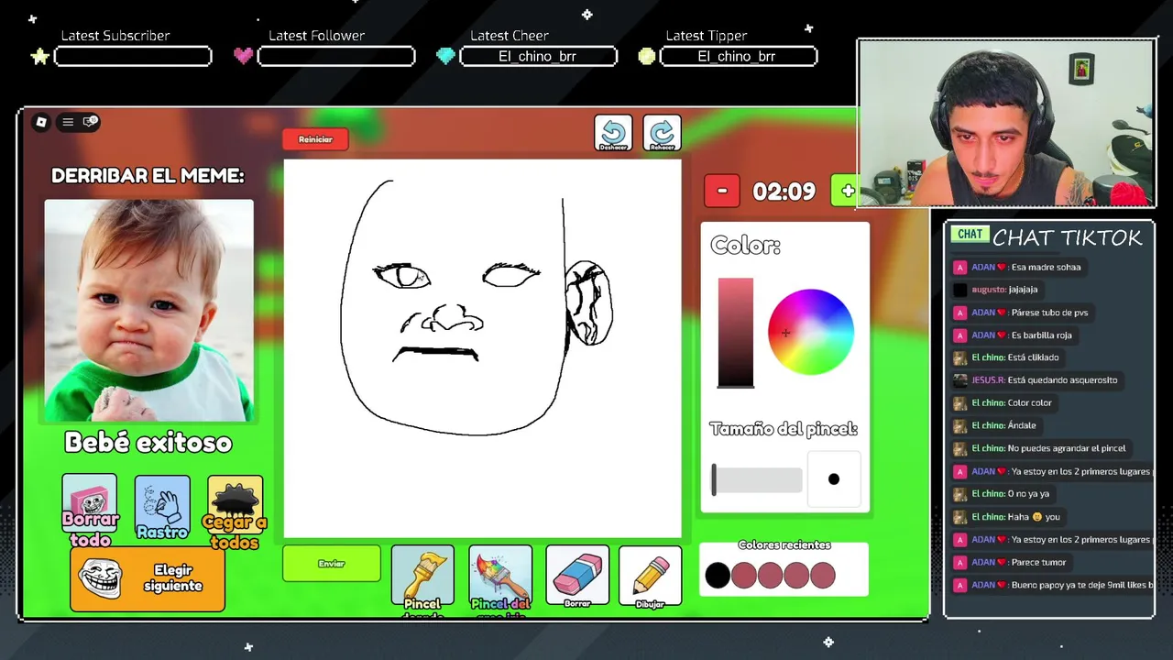Image resolution: width=1173 pixels, height=660 pixels.
Task: Select the Borrar eraser tool
Action: [x=577, y=577]
